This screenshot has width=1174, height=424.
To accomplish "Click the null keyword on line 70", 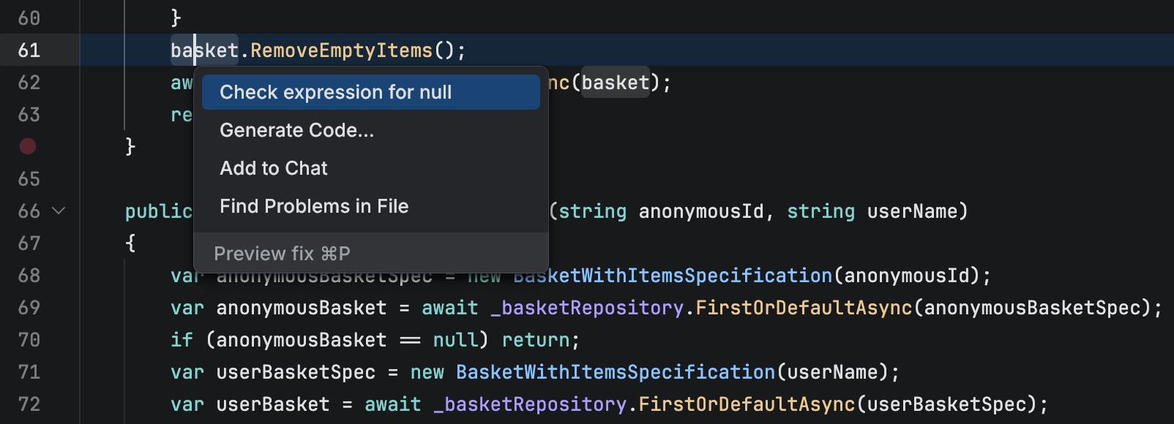I will coord(455,340).
